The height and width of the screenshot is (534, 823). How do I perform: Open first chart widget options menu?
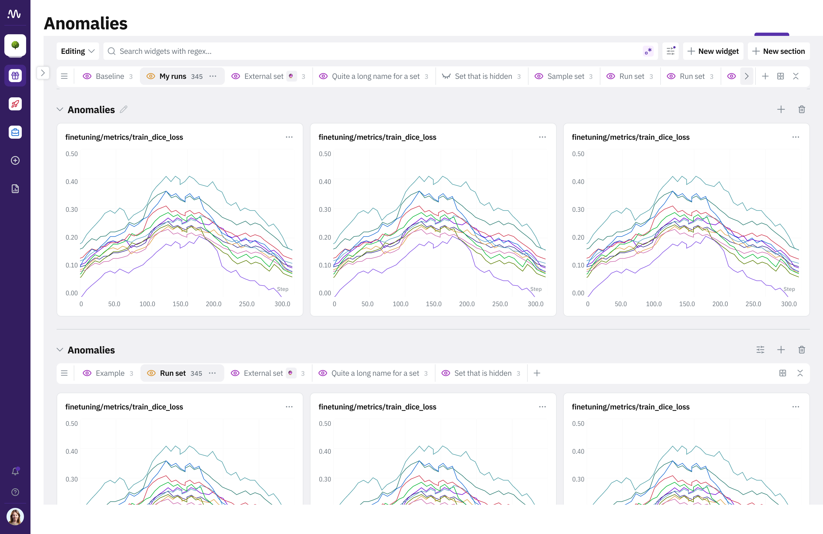click(289, 137)
